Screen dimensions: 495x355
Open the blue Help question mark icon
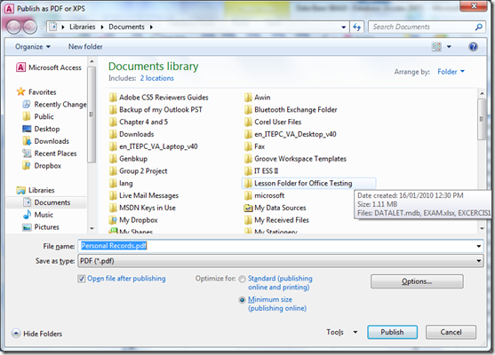[x=473, y=47]
